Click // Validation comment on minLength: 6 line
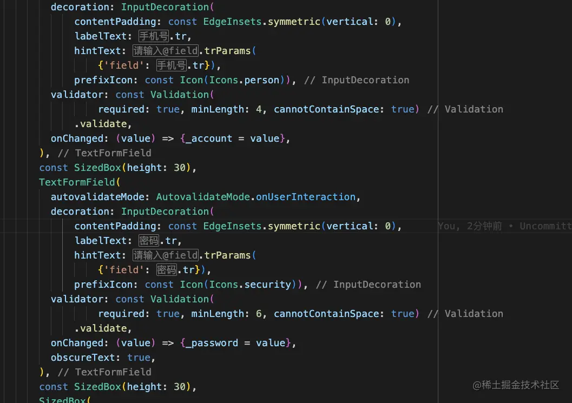The width and height of the screenshot is (572, 403). coord(465,314)
